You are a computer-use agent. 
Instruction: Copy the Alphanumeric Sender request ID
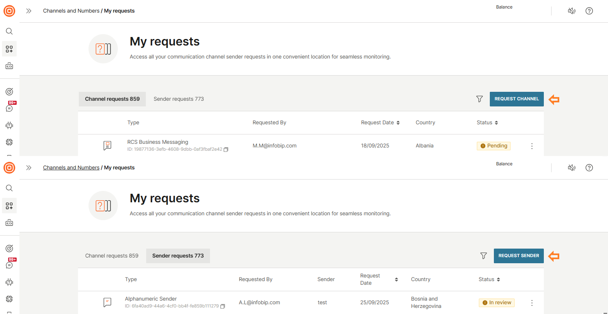click(x=223, y=306)
